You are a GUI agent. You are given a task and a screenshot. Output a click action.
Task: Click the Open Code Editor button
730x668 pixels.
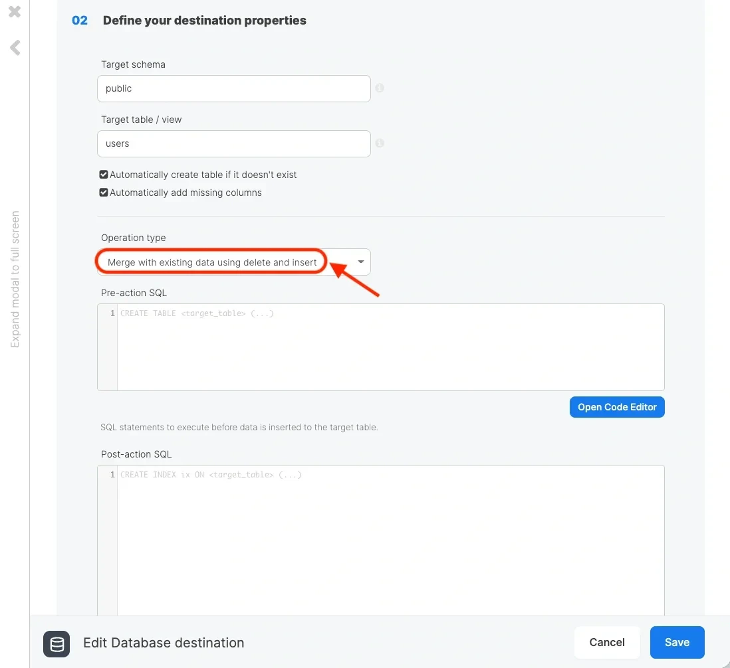pyautogui.click(x=616, y=407)
